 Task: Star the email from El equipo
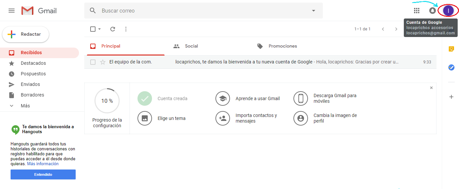103,62
